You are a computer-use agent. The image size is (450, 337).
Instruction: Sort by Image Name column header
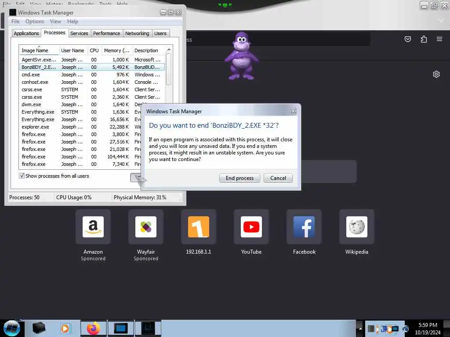point(39,50)
